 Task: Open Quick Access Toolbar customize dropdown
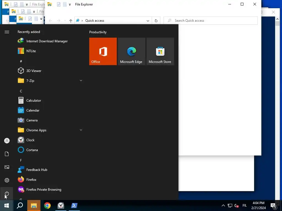[x=70, y=4]
